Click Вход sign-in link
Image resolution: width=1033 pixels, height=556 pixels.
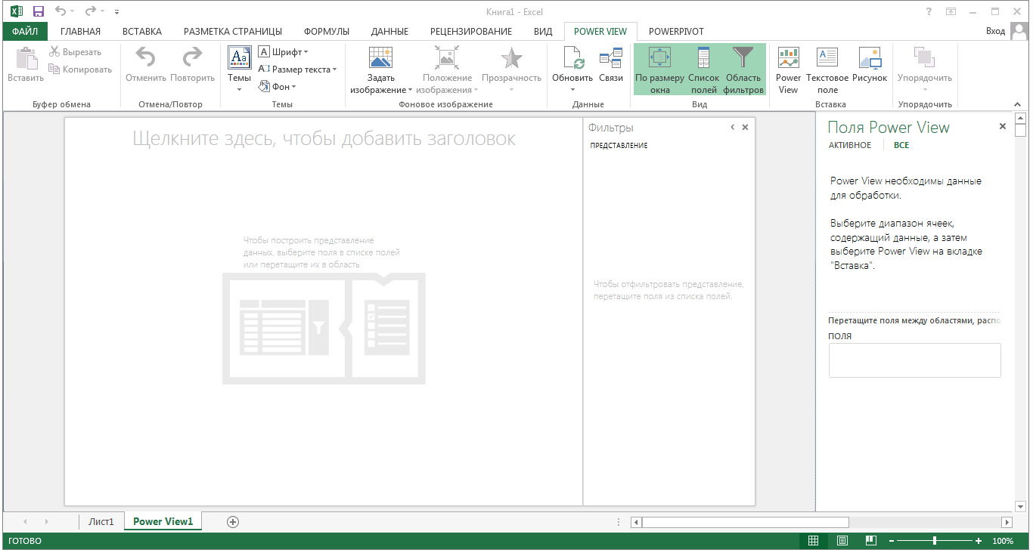coord(996,31)
